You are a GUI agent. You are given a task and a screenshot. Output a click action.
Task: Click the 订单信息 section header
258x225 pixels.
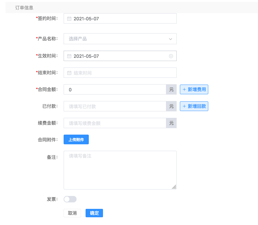pos(24,8)
